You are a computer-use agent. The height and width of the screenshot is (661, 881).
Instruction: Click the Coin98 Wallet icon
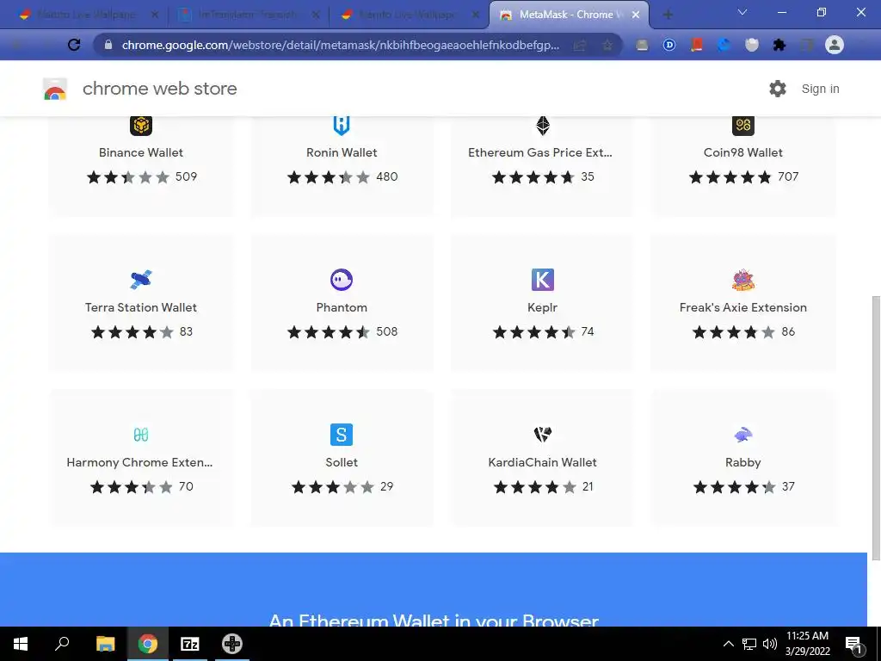[x=742, y=125]
